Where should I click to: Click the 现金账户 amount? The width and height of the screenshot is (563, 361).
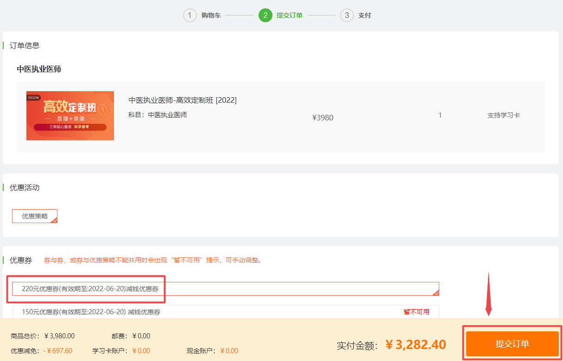[x=229, y=351]
